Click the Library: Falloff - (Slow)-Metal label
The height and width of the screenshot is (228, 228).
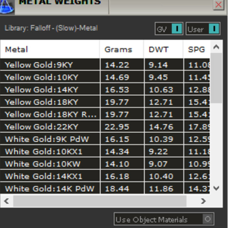[x=51, y=28]
